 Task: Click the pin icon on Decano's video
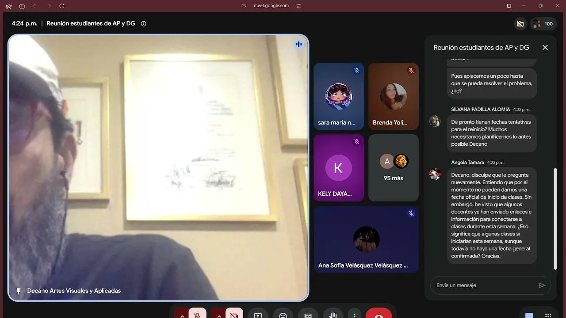pos(18,291)
